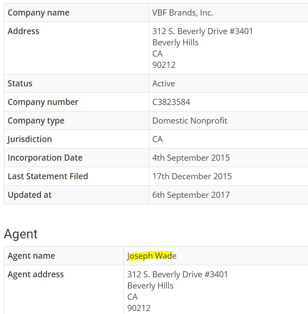Click the date 4th September 2015
Screen dimensions: 308x314
191,158
